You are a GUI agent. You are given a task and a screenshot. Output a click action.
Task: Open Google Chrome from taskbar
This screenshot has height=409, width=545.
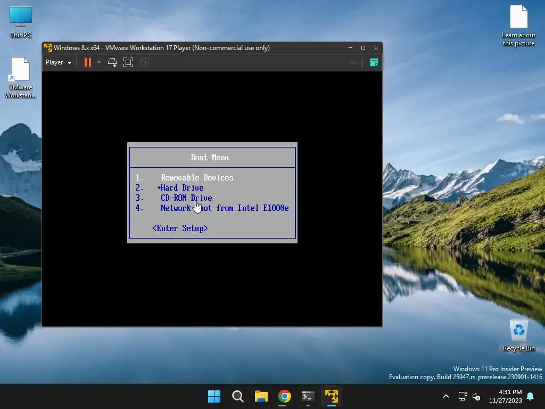(285, 396)
